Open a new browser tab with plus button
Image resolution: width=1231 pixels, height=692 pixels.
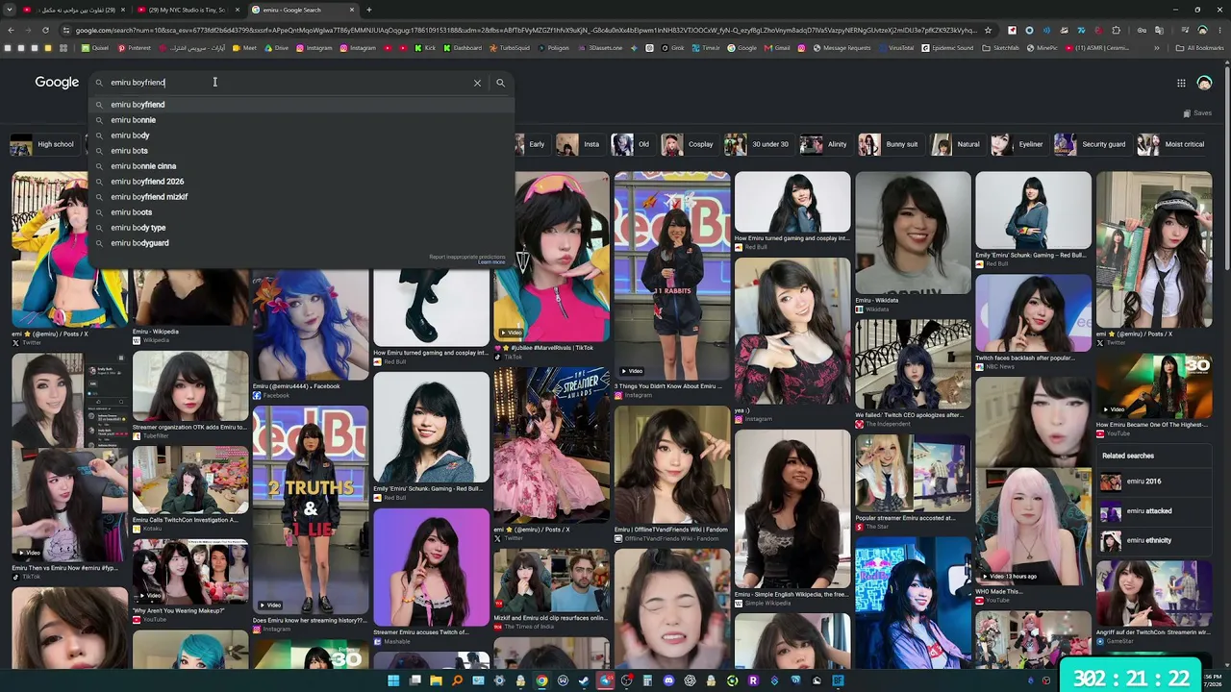click(x=368, y=10)
